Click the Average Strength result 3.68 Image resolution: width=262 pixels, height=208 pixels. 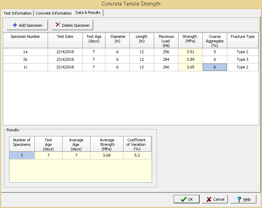tap(107, 156)
